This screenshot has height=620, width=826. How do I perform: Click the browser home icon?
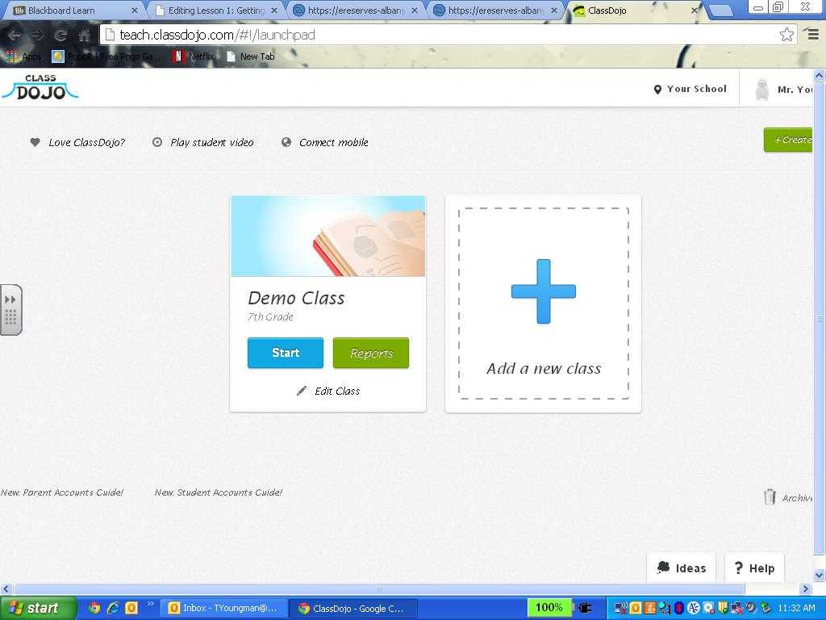click(x=84, y=35)
